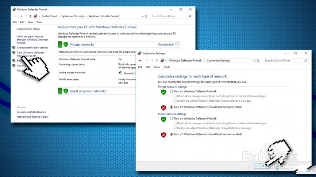Click back arrow in Windows Defender Firewall window
316x177 pixels.
15,16
